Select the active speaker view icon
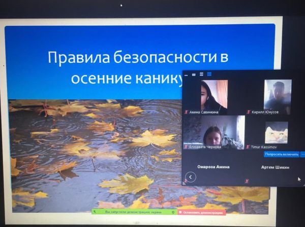Screen dimensions: 305x227 click(201, 74)
